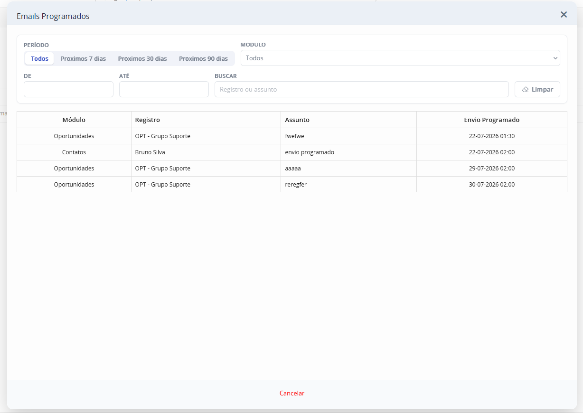Click the Buscar search field
This screenshot has width=583, height=413.
(362, 89)
